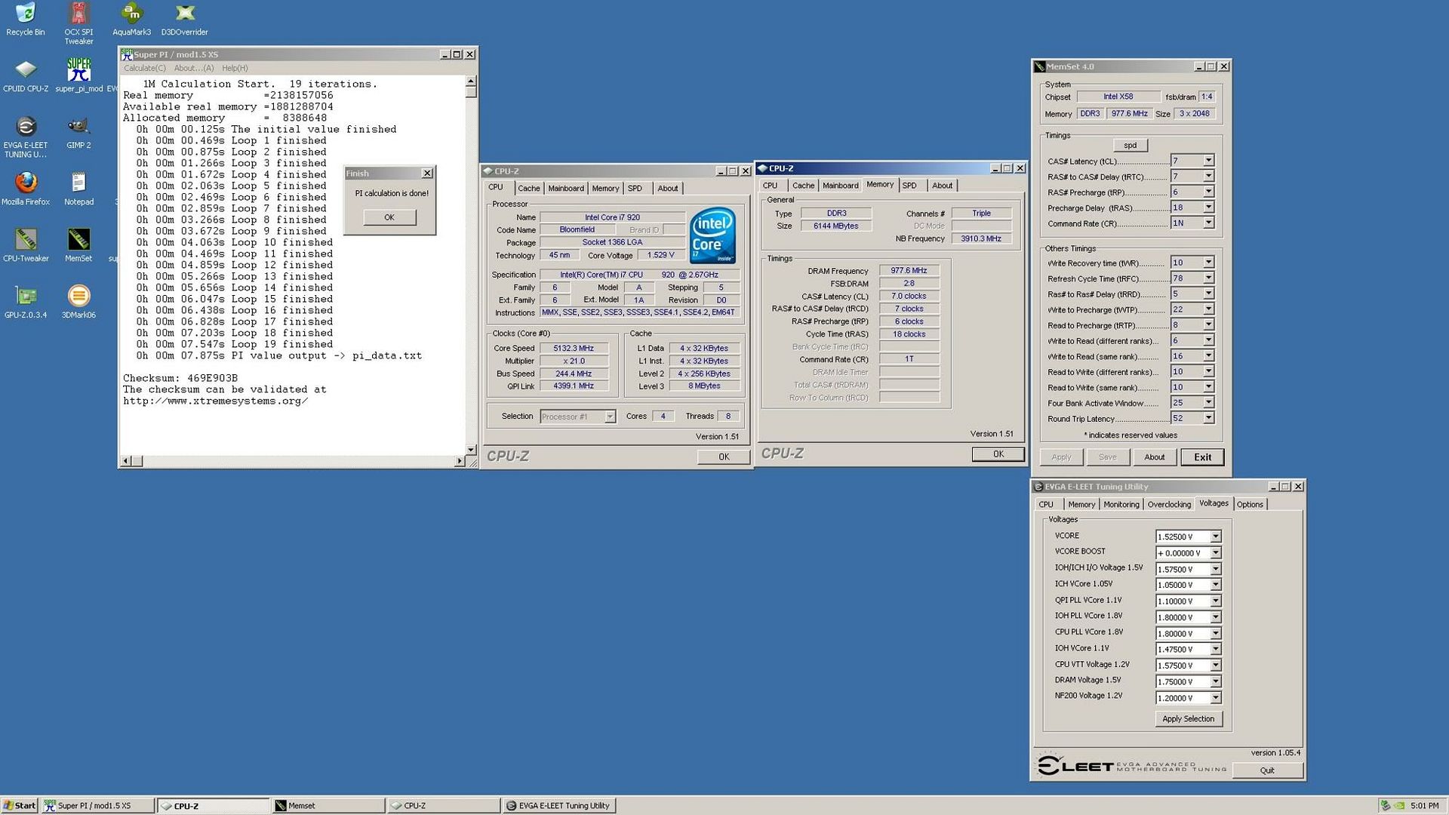The height and width of the screenshot is (815, 1449).
Task: Switch to the Monitoring tab in E-LEET
Action: click(1121, 504)
